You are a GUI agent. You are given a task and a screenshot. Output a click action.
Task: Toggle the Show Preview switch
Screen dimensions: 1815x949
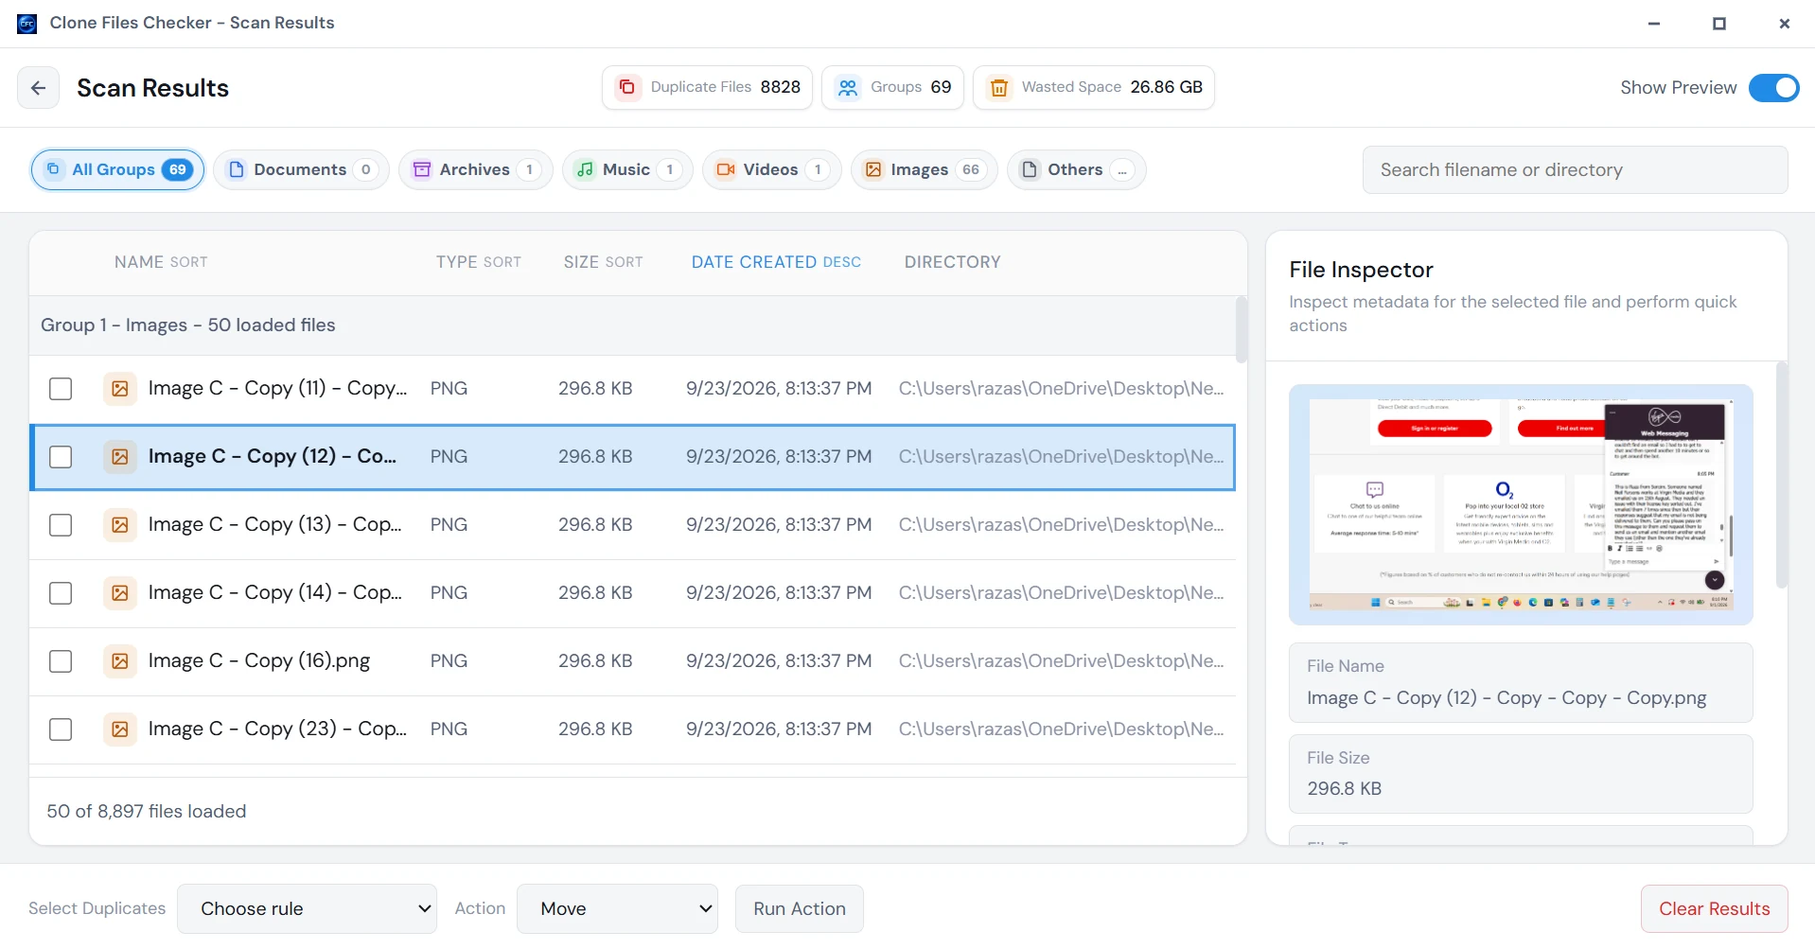click(x=1773, y=88)
